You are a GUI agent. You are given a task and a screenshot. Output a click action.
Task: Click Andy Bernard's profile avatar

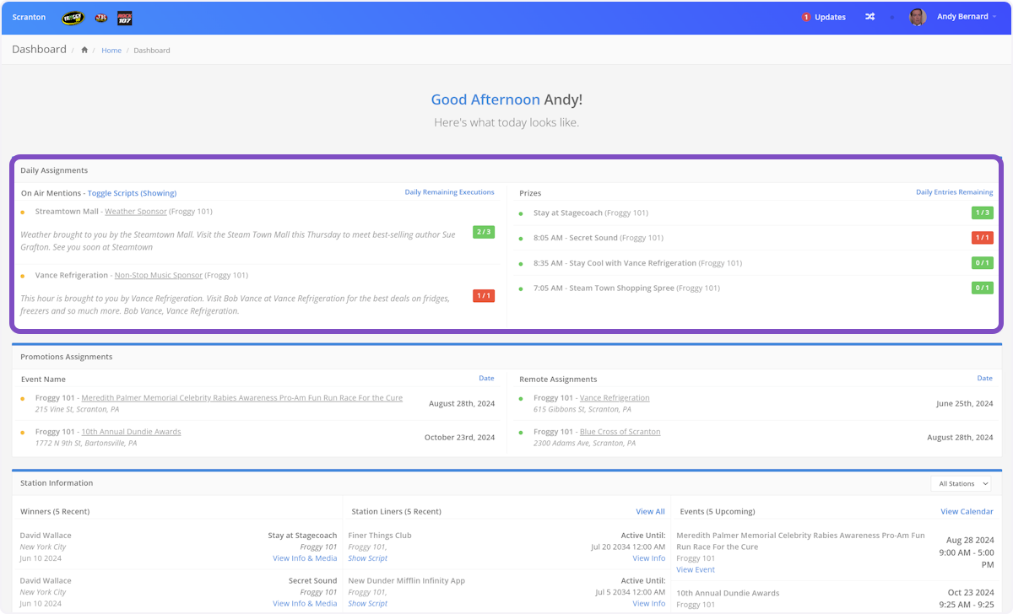[x=918, y=17]
